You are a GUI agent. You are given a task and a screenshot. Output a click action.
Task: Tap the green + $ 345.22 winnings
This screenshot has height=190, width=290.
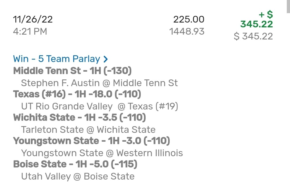pyautogui.click(x=256, y=20)
